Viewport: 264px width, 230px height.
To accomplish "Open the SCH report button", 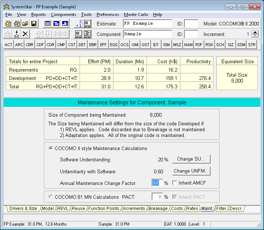I will (x=220, y=45).
